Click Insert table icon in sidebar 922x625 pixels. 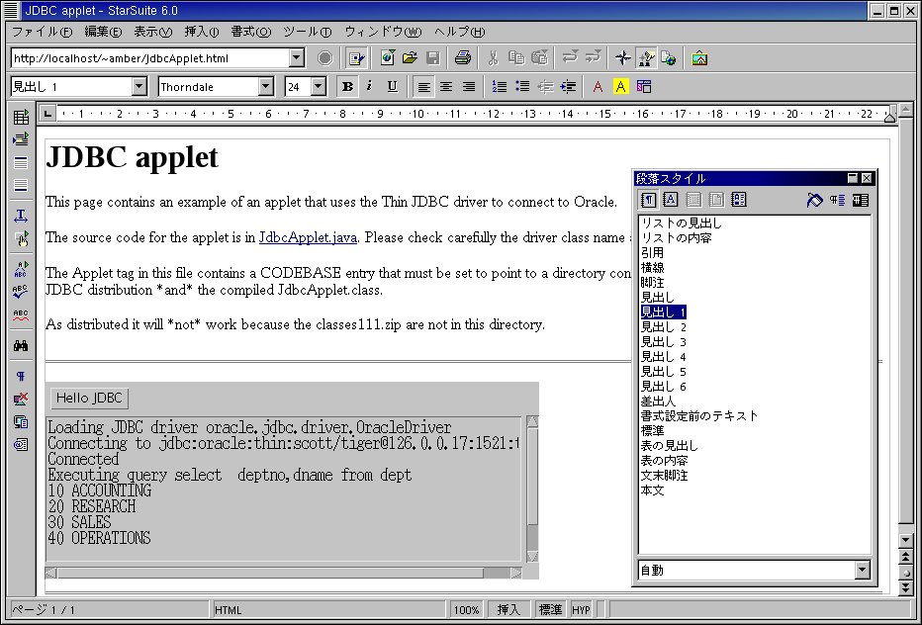click(21, 117)
